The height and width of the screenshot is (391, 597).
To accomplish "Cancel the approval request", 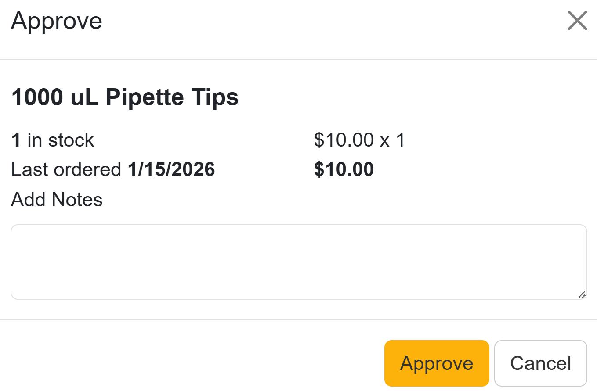I will click(540, 363).
